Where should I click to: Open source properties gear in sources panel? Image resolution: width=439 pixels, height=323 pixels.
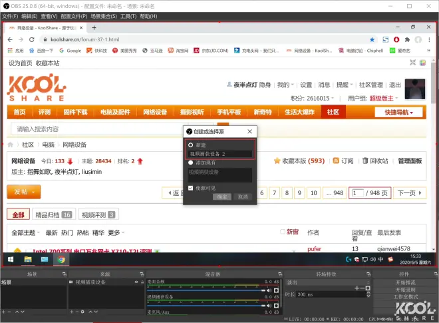tap(82, 312)
